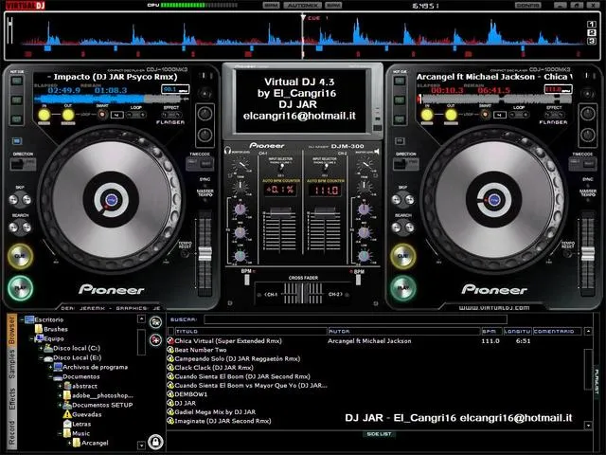Image resolution: width=606 pixels, height=455 pixels.
Task: Click the right deck pitch slider handle
Action: coord(588,254)
